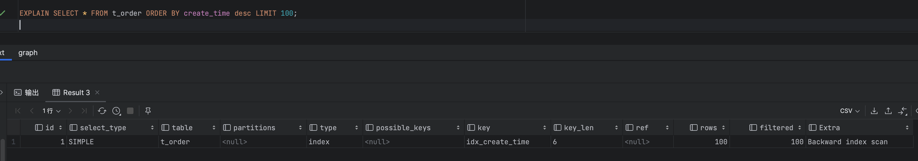This screenshot has height=161, width=918.
Task: Toggle sort on the rows column
Action: click(723, 128)
